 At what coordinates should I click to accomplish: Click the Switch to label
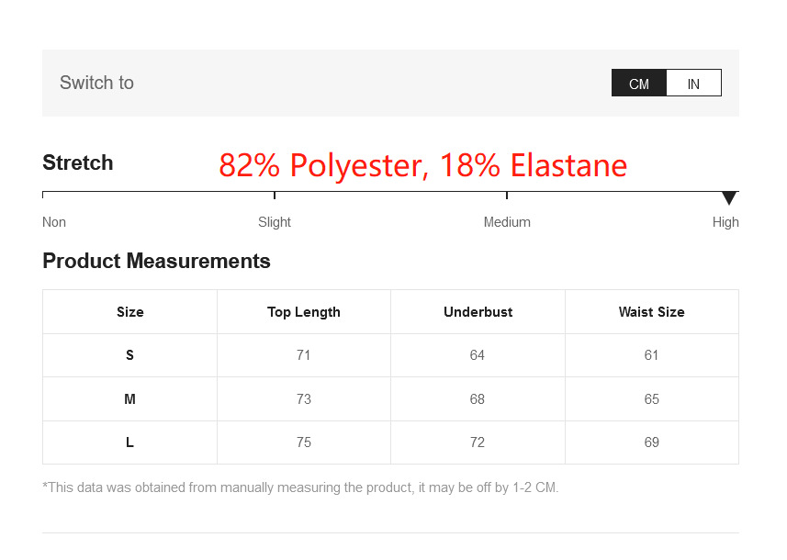click(96, 83)
